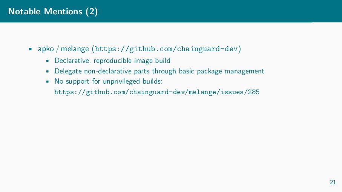Click the word 'Delegate'
Viewport: 342px width, 192px height.
tap(68, 71)
